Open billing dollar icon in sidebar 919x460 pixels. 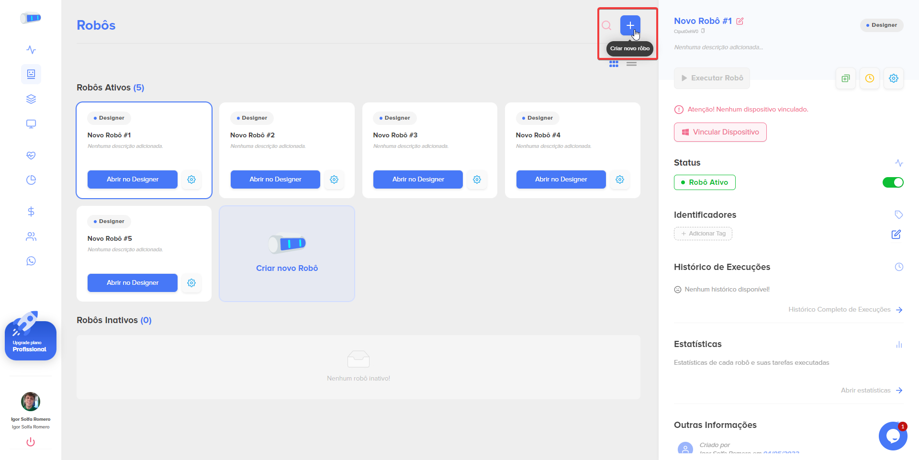click(31, 212)
